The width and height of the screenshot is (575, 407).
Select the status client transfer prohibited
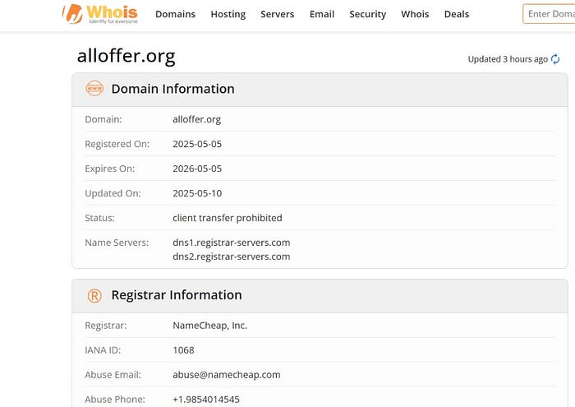point(228,218)
